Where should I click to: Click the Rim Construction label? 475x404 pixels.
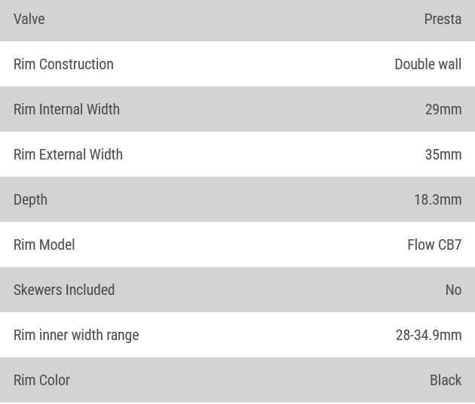pos(63,65)
